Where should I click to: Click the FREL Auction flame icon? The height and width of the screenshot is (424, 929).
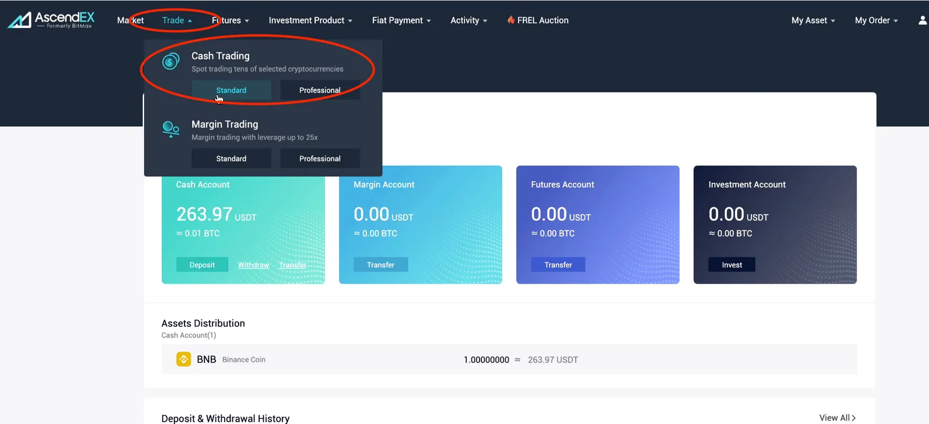511,20
